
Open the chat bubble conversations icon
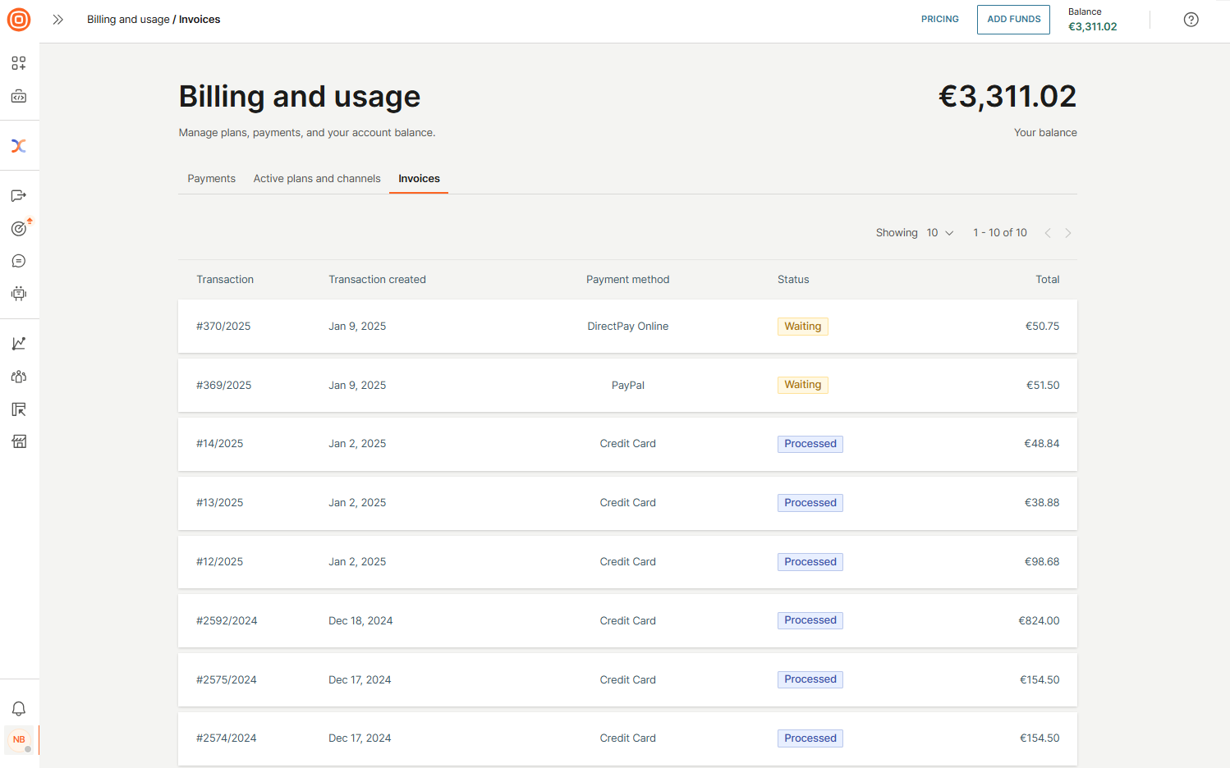point(19,261)
